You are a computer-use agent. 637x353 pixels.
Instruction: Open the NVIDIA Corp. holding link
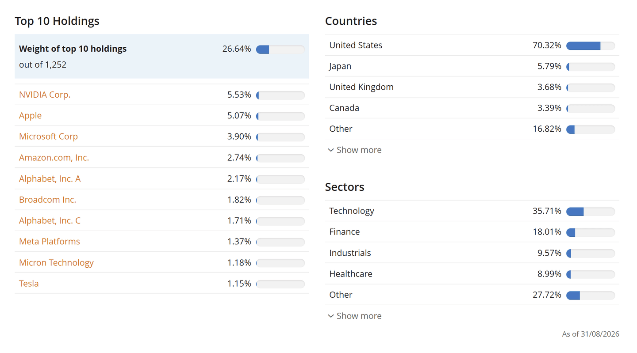45,95
